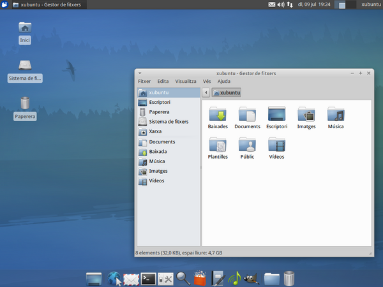Image resolution: width=383 pixels, height=287 pixels.
Task: Open the Música folder icon
Action: [x=335, y=115]
